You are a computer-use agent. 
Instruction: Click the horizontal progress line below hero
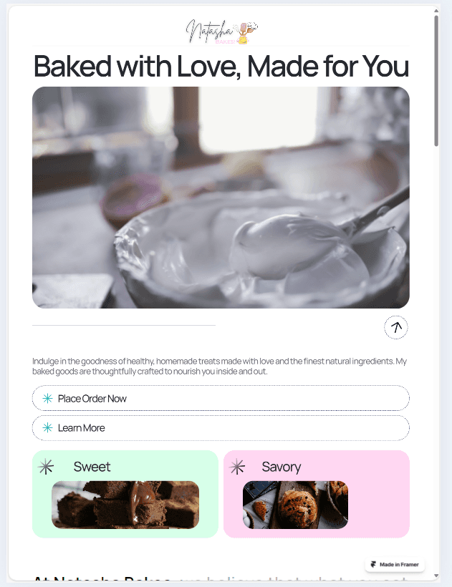(124, 325)
